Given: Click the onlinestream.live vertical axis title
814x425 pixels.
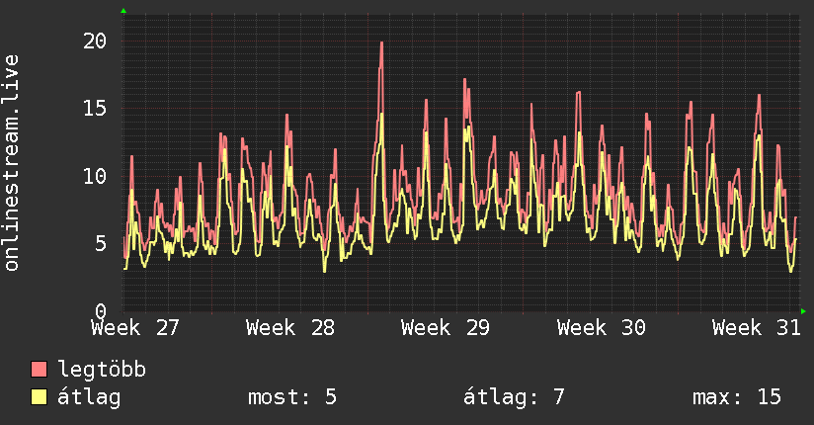Looking at the screenshot, I should point(11,163).
